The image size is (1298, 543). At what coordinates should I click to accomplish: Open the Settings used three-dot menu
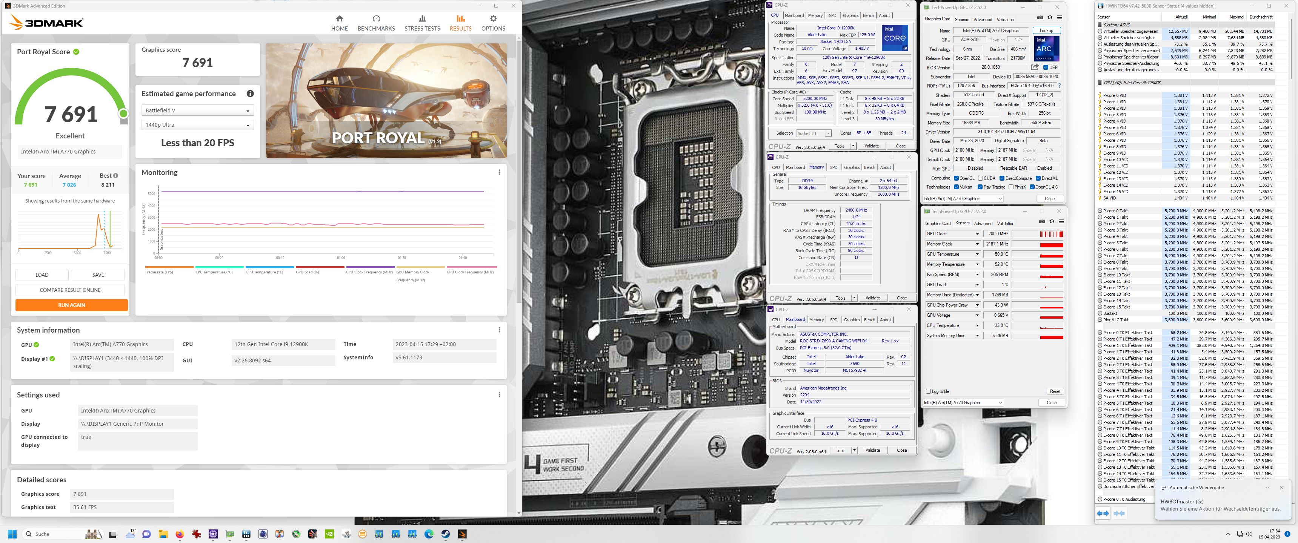pos(499,395)
